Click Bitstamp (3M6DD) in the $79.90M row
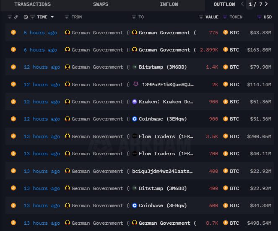Viewport: 278px width, 231px height. [163, 67]
